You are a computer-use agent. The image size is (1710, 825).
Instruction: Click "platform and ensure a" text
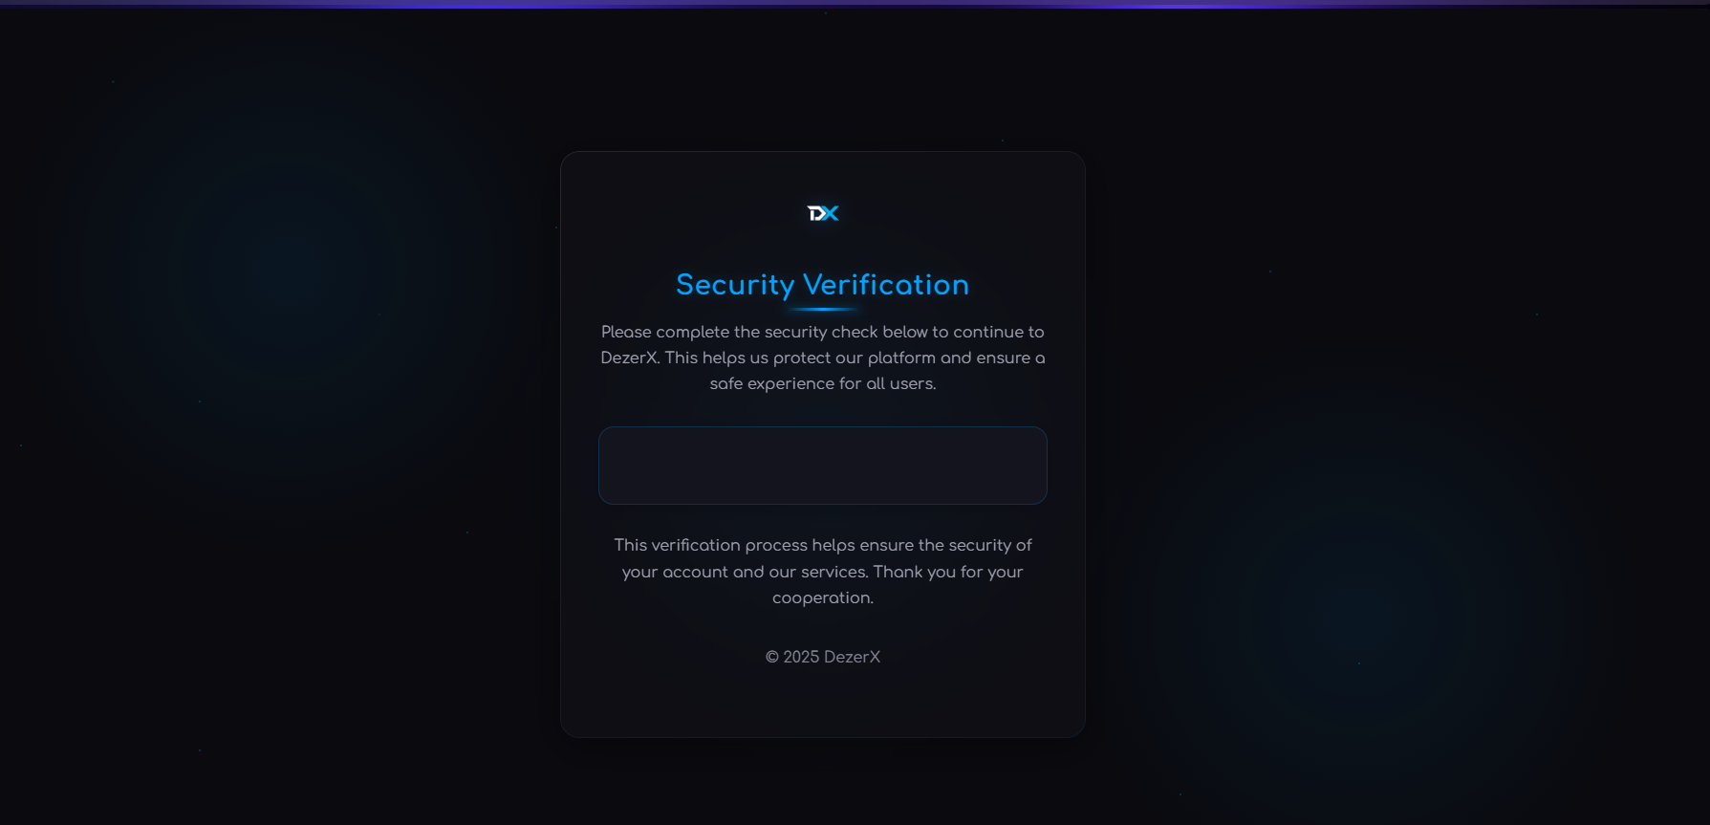point(956,358)
